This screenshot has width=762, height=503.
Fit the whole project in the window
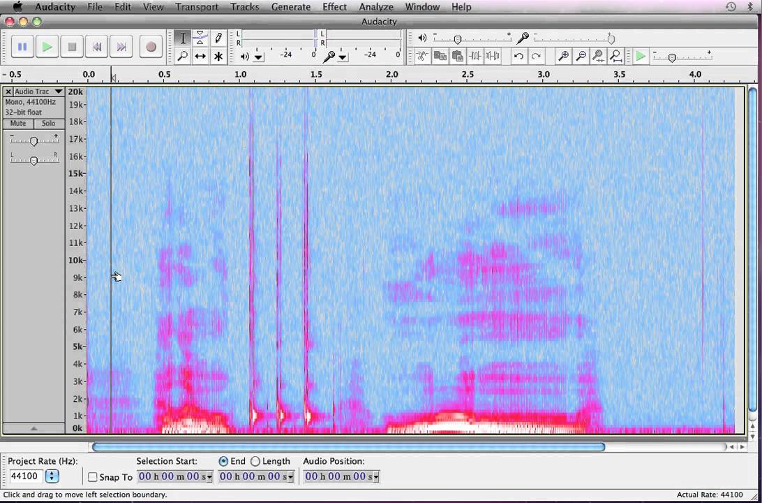click(615, 56)
